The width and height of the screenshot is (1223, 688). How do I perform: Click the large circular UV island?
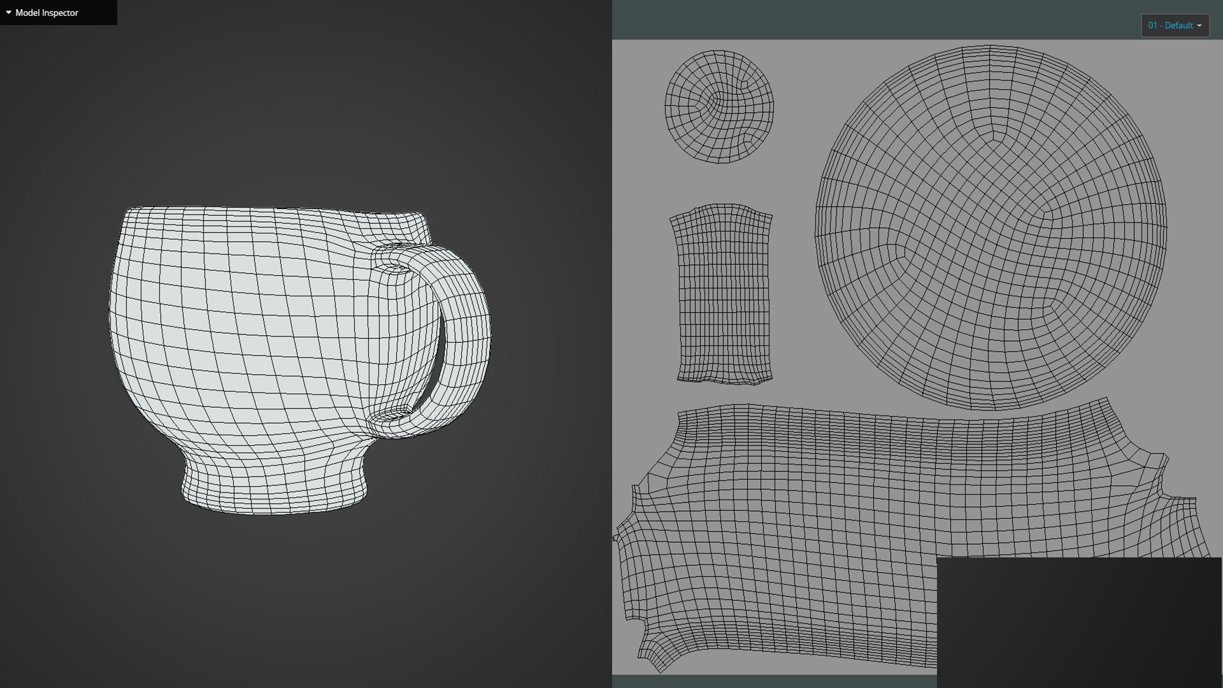tap(991, 227)
